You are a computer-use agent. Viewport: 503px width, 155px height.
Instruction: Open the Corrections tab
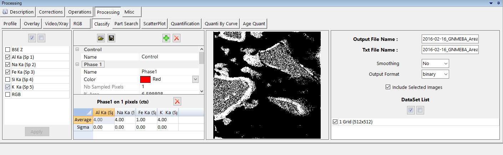tap(51, 12)
